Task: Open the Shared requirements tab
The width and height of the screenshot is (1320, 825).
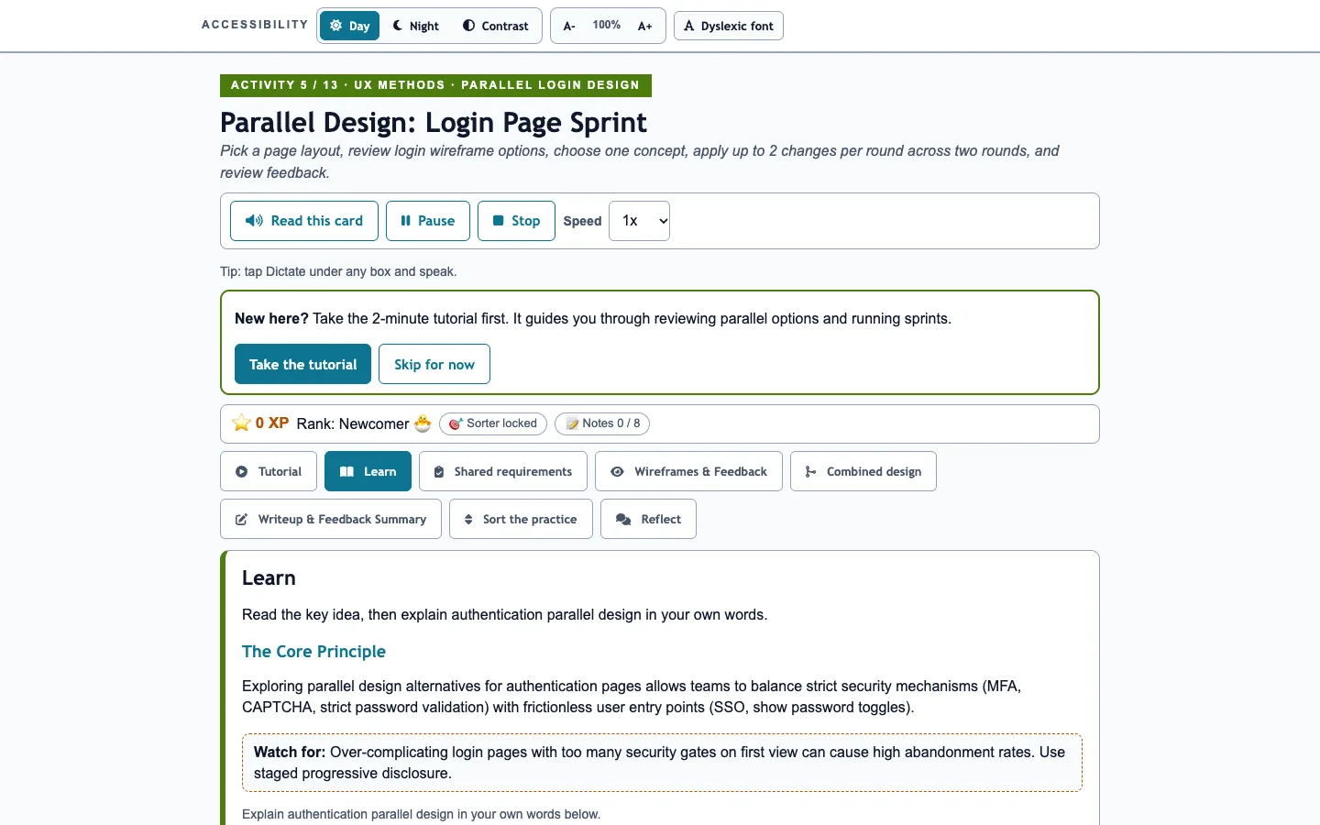Action: (503, 471)
